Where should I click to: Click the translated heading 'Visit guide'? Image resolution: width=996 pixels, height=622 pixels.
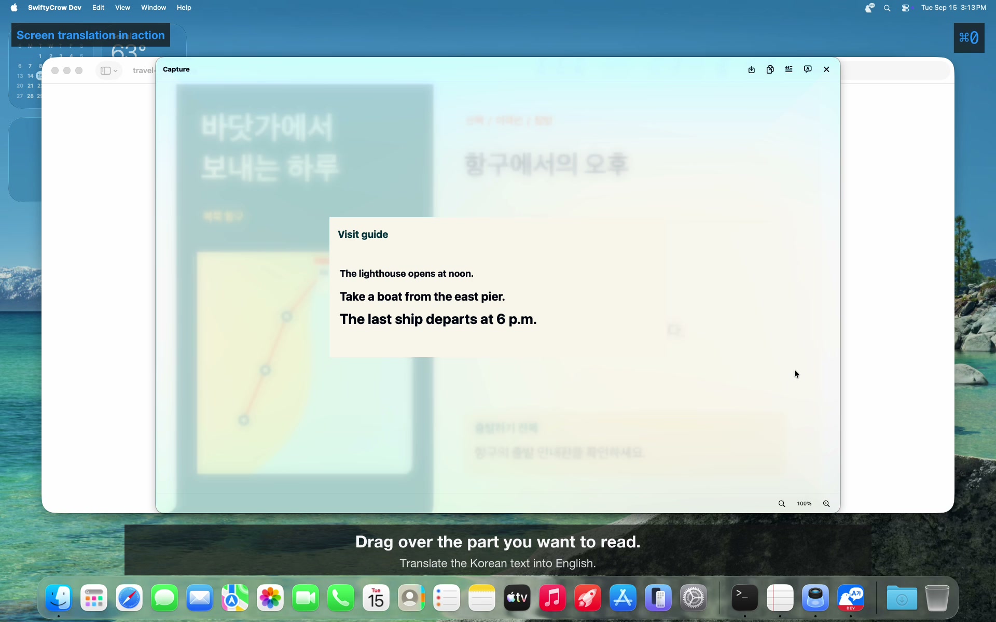(363, 234)
